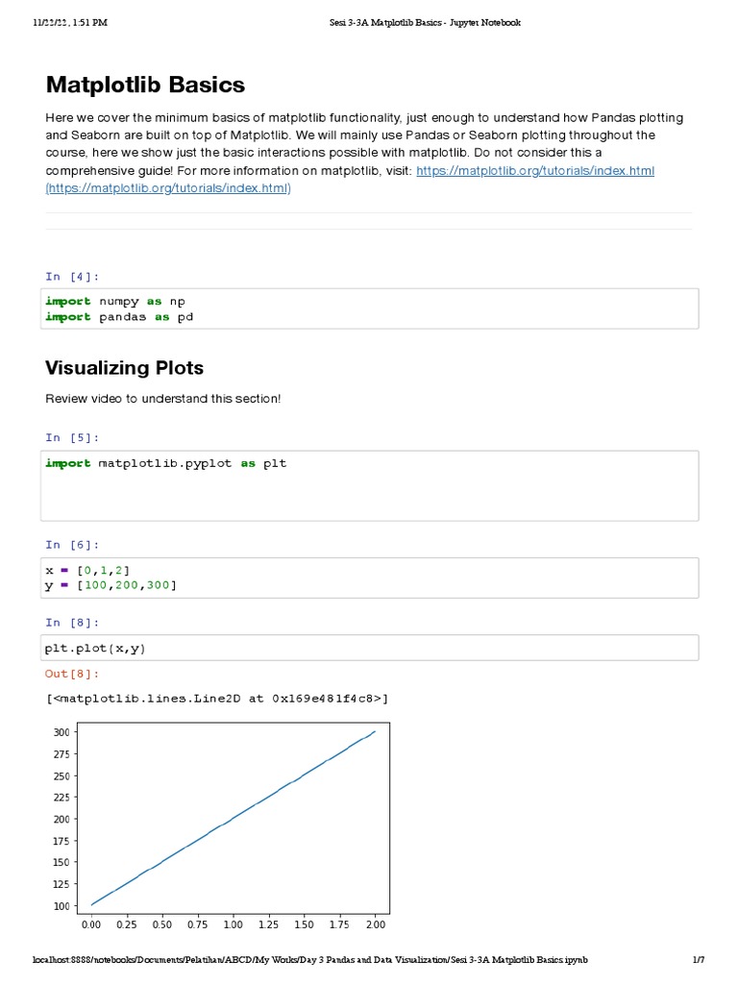The width and height of the screenshot is (738, 984).
Task: Focus the cell defining x and y lists
Action: tap(369, 578)
